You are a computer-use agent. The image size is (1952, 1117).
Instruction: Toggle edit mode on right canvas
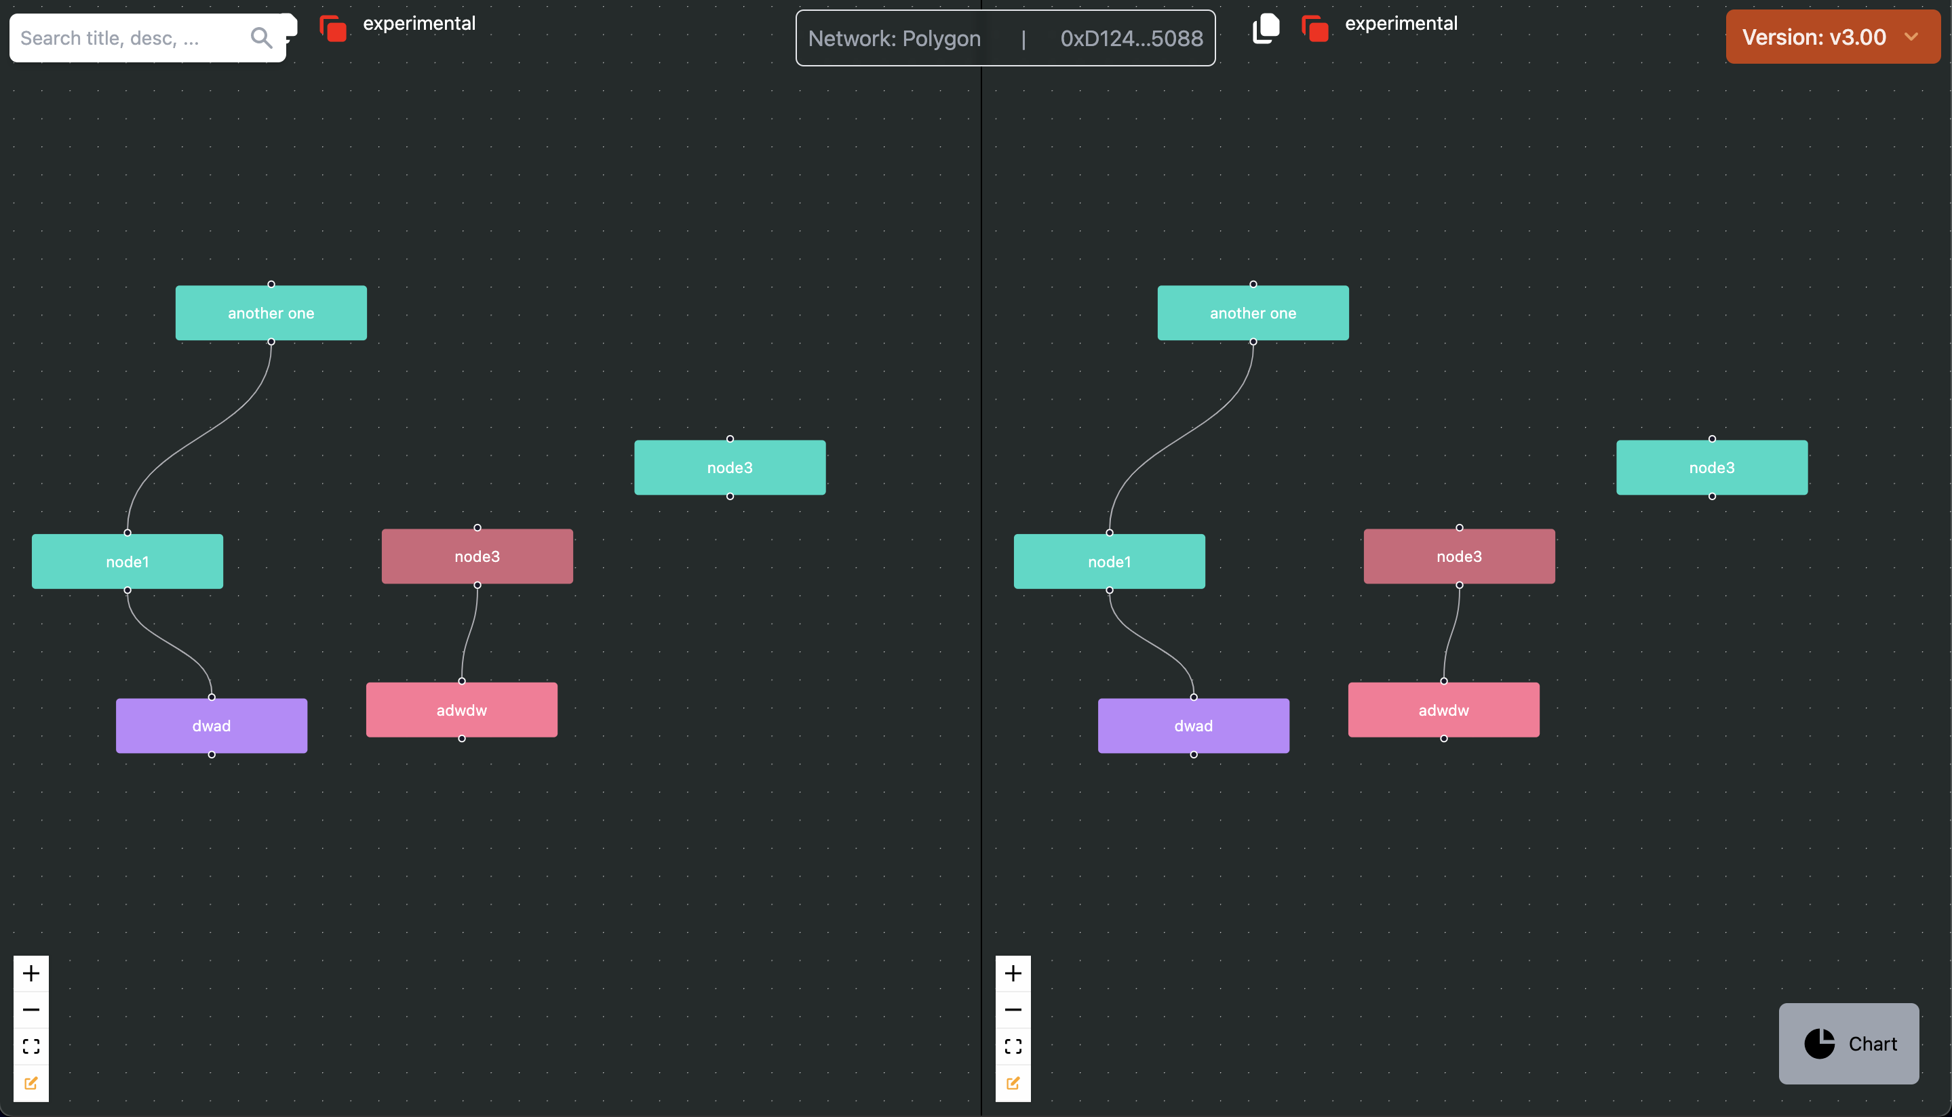(x=1013, y=1083)
